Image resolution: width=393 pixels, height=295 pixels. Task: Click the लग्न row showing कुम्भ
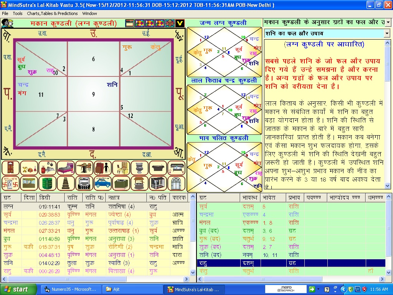tap(95, 207)
